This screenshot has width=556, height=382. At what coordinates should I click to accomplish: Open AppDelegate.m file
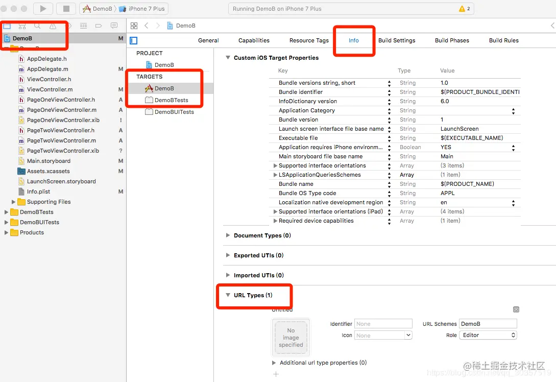[47, 69]
